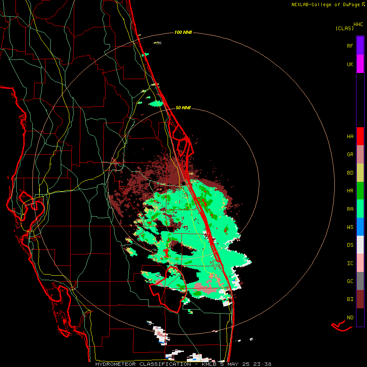This screenshot has height=367, width=367.
Task: Click the UK magenta legend swatch
Action: point(360,64)
